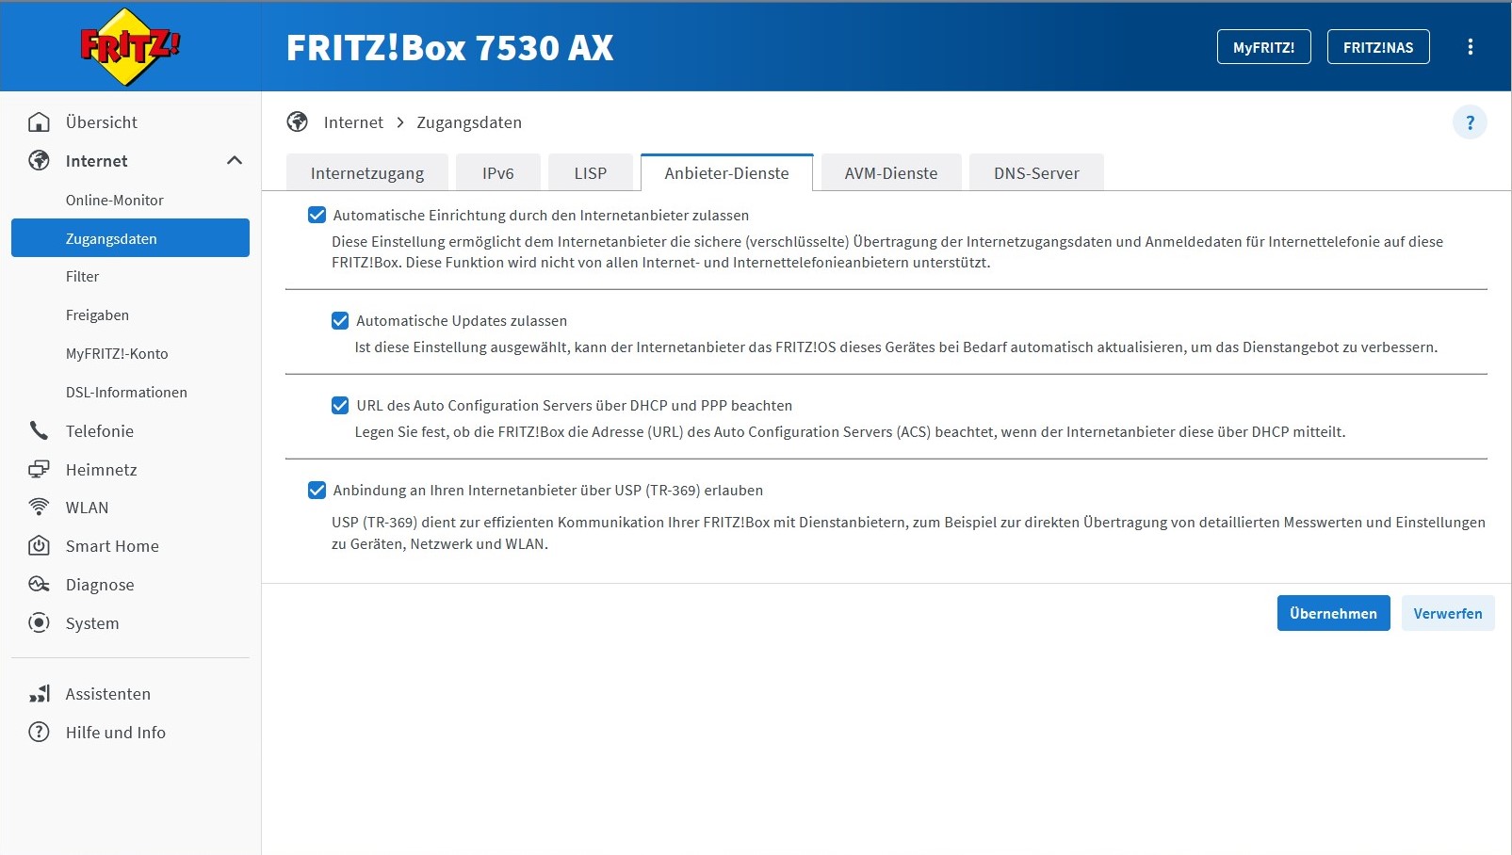This screenshot has width=1512, height=855.
Task: Click the Heimnetz computer icon
Action: pyautogui.click(x=39, y=470)
